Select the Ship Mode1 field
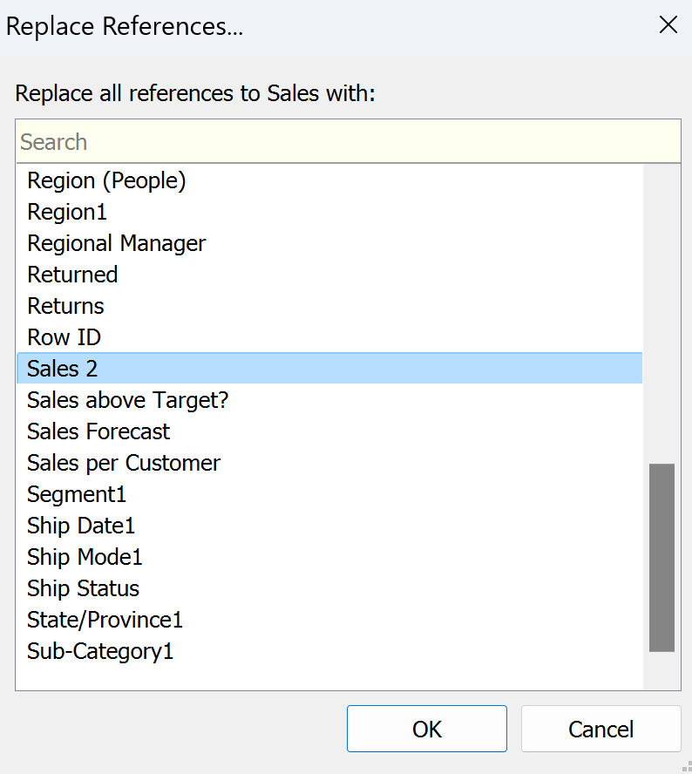 85,557
